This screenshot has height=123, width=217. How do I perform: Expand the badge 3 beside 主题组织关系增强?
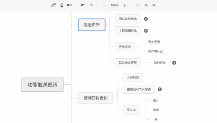tap(160, 89)
